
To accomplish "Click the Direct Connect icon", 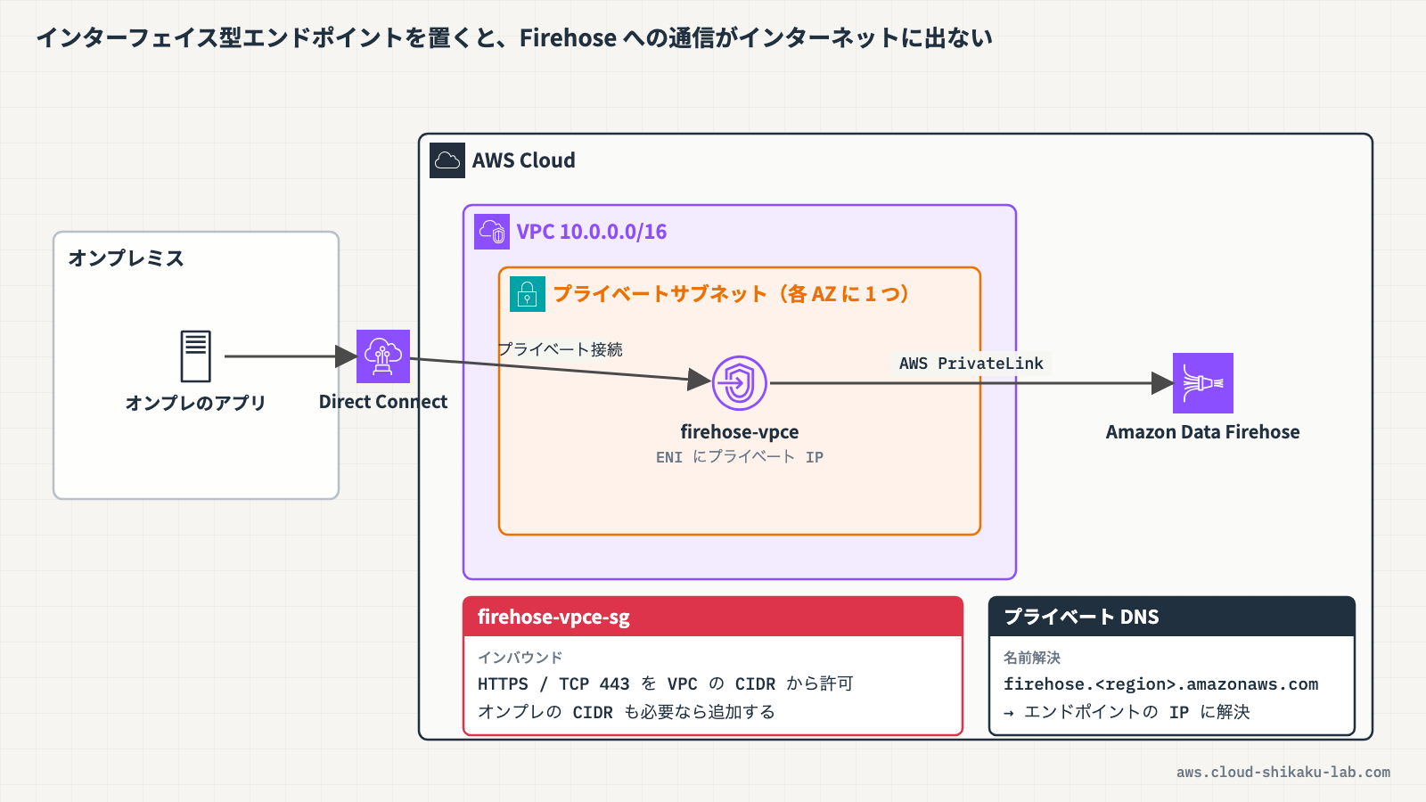I will click(383, 356).
